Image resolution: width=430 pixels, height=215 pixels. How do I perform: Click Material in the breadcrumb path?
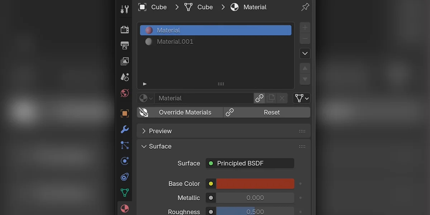tap(255, 7)
